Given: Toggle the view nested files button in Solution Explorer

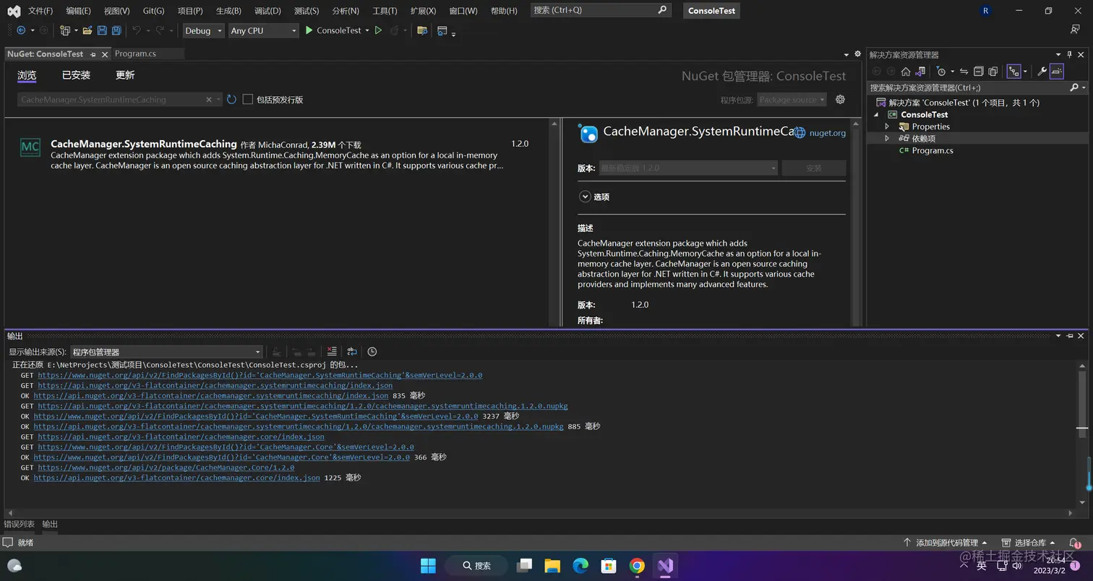Looking at the screenshot, I should [x=1015, y=72].
